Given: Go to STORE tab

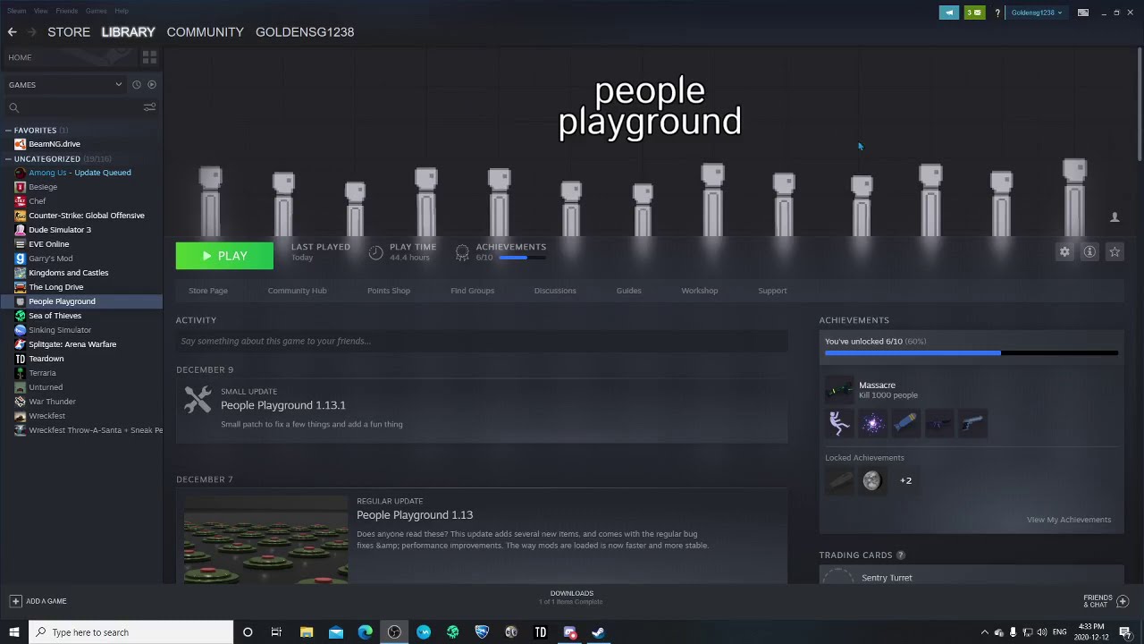Looking at the screenshot, I should [x=69, y=32].
